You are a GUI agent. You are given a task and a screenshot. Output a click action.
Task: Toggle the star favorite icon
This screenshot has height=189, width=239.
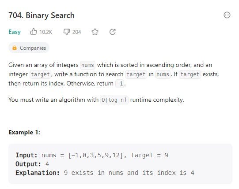point(95,32)
